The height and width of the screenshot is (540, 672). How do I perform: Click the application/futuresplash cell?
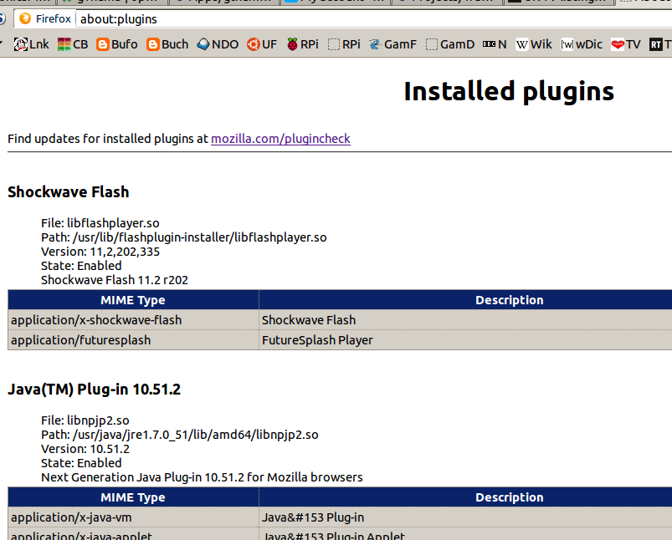coord(133,340)
